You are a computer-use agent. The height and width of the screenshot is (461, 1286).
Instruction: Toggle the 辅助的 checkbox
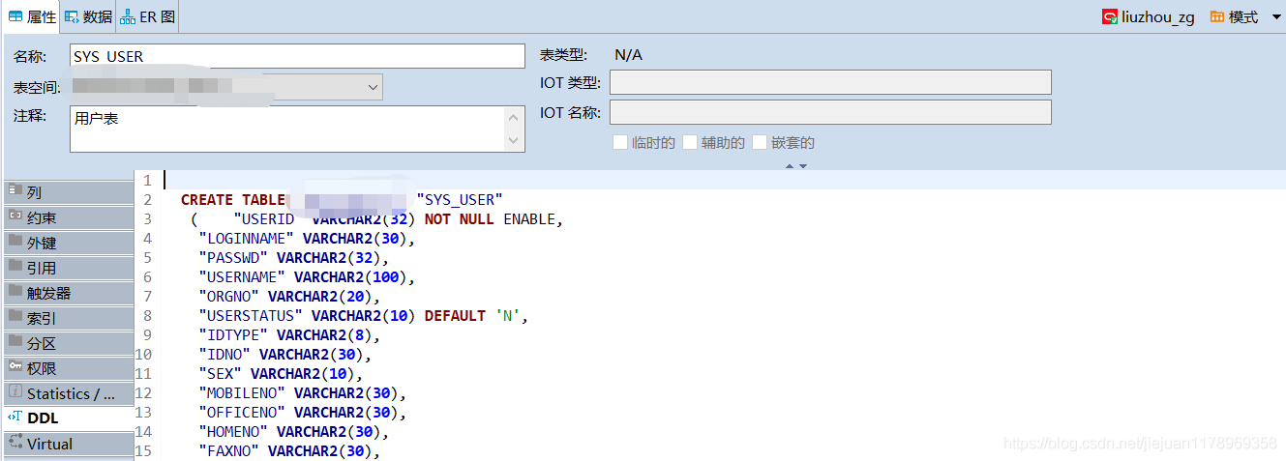coord(690,142)
